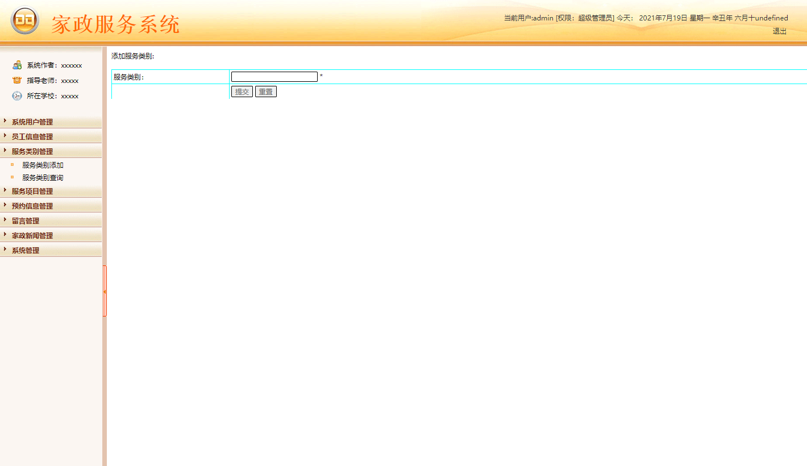Image resolution: width=807 pixels, height=466 pixels.
Task: Click the 所在学校:xxxxx text
Action: click(x=53, y=96)
